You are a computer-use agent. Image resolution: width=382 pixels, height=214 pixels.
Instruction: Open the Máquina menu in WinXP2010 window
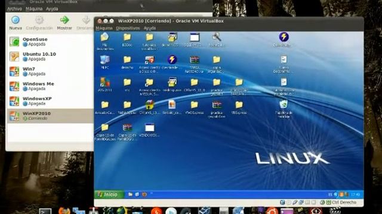pyautogui.click(x=104, y=28)
